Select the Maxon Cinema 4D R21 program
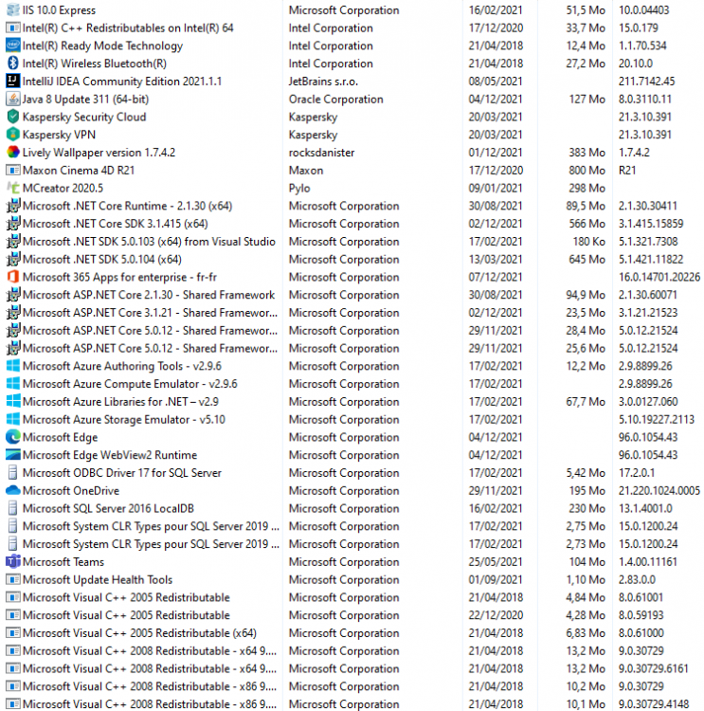Image resolution: width=704 pixels, height=711 pixels. pyautogui.click(x=79, y=170)
